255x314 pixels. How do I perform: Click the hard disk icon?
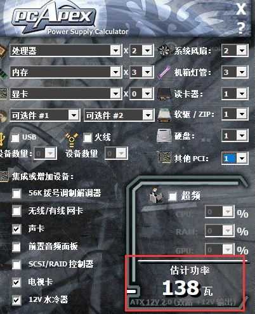click(x=164, y=136)
